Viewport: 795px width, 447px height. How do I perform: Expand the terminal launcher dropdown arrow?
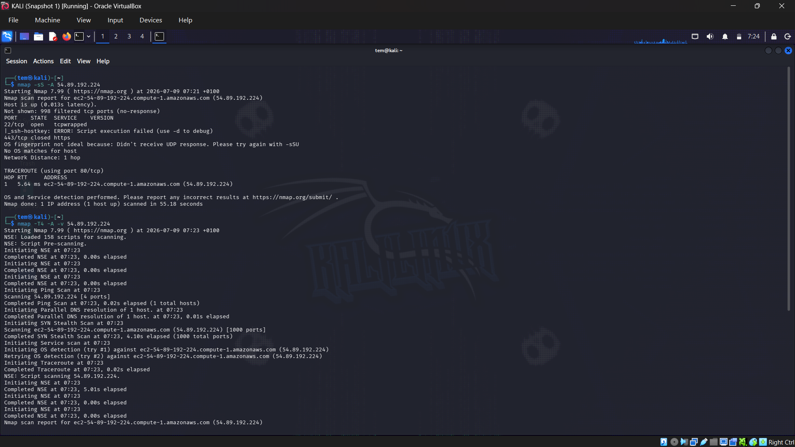[x=89, y=36]
